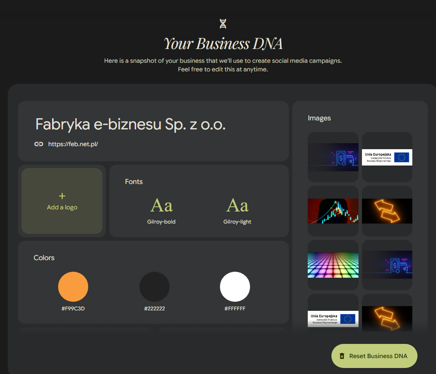Click the Gilroy-bold font name label
Screen dimensions: 436x374
pos(161,222)
